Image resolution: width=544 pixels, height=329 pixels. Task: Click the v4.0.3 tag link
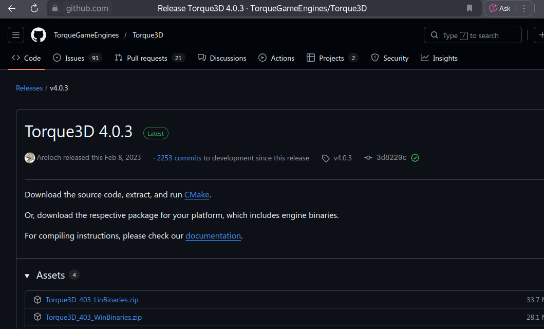coord(343,158)
